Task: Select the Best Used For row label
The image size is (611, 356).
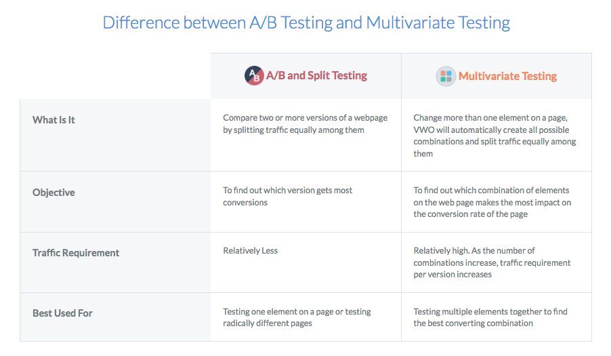Action: [x=62, y=313]
